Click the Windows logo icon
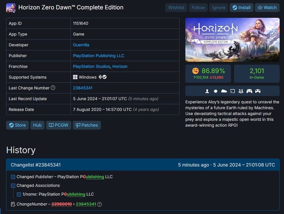The image size is (284, 214). pyautogui.click(x=75, y=77)
